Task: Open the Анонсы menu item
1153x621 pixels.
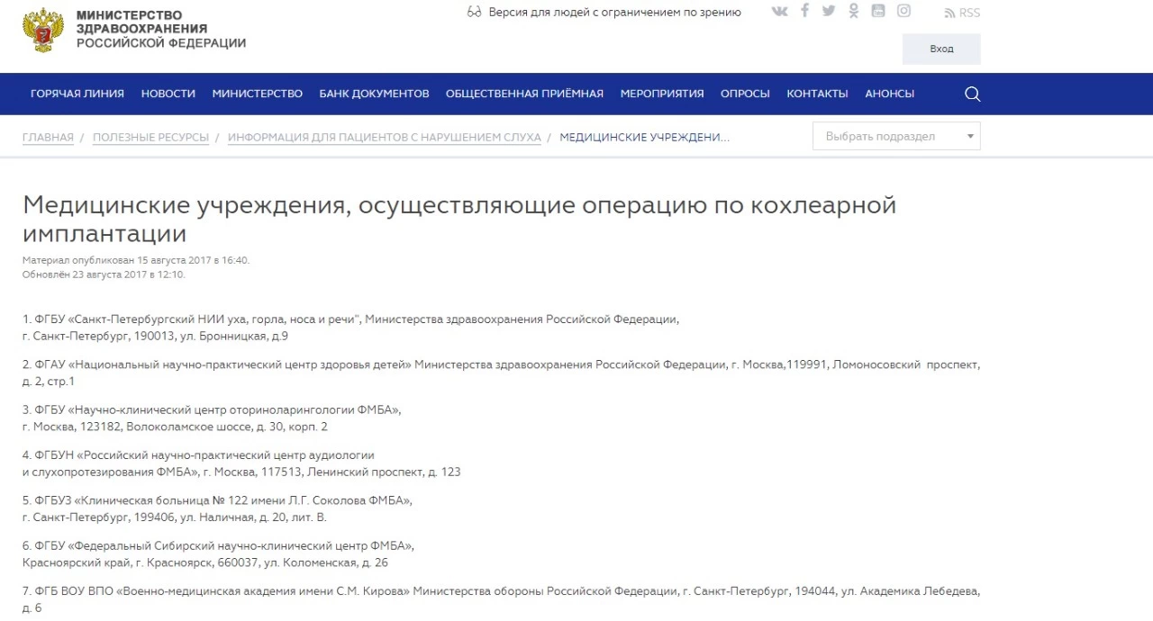Action: (889, 94)
